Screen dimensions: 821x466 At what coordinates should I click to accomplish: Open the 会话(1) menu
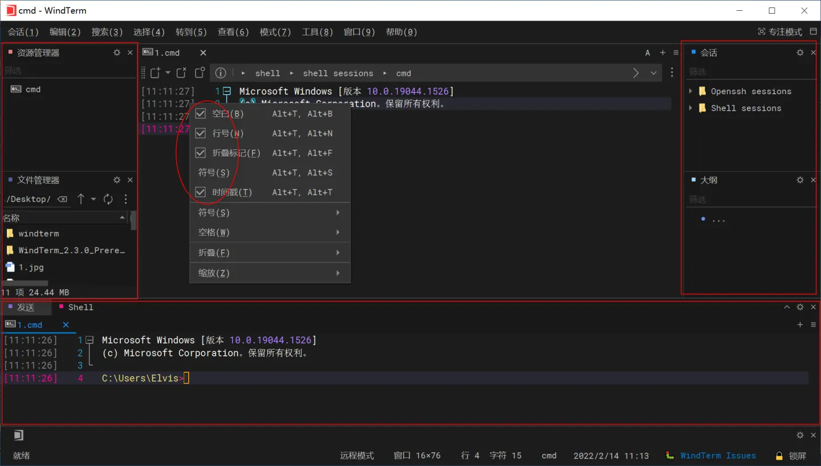pos(23,32)
